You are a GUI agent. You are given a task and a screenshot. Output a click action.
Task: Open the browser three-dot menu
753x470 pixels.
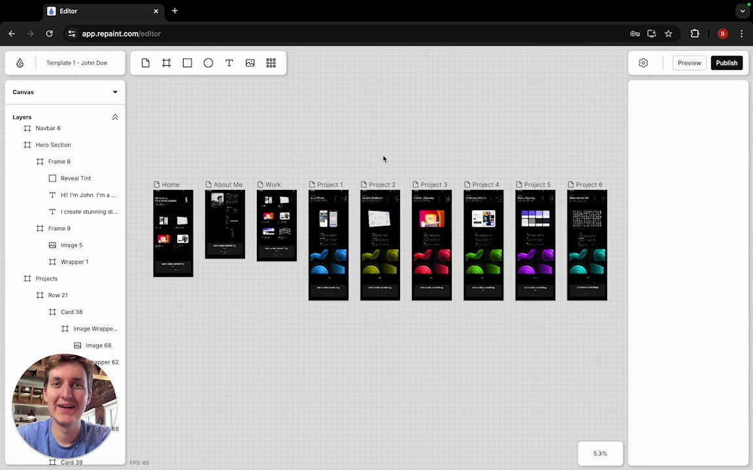click(x=741, y=33)
